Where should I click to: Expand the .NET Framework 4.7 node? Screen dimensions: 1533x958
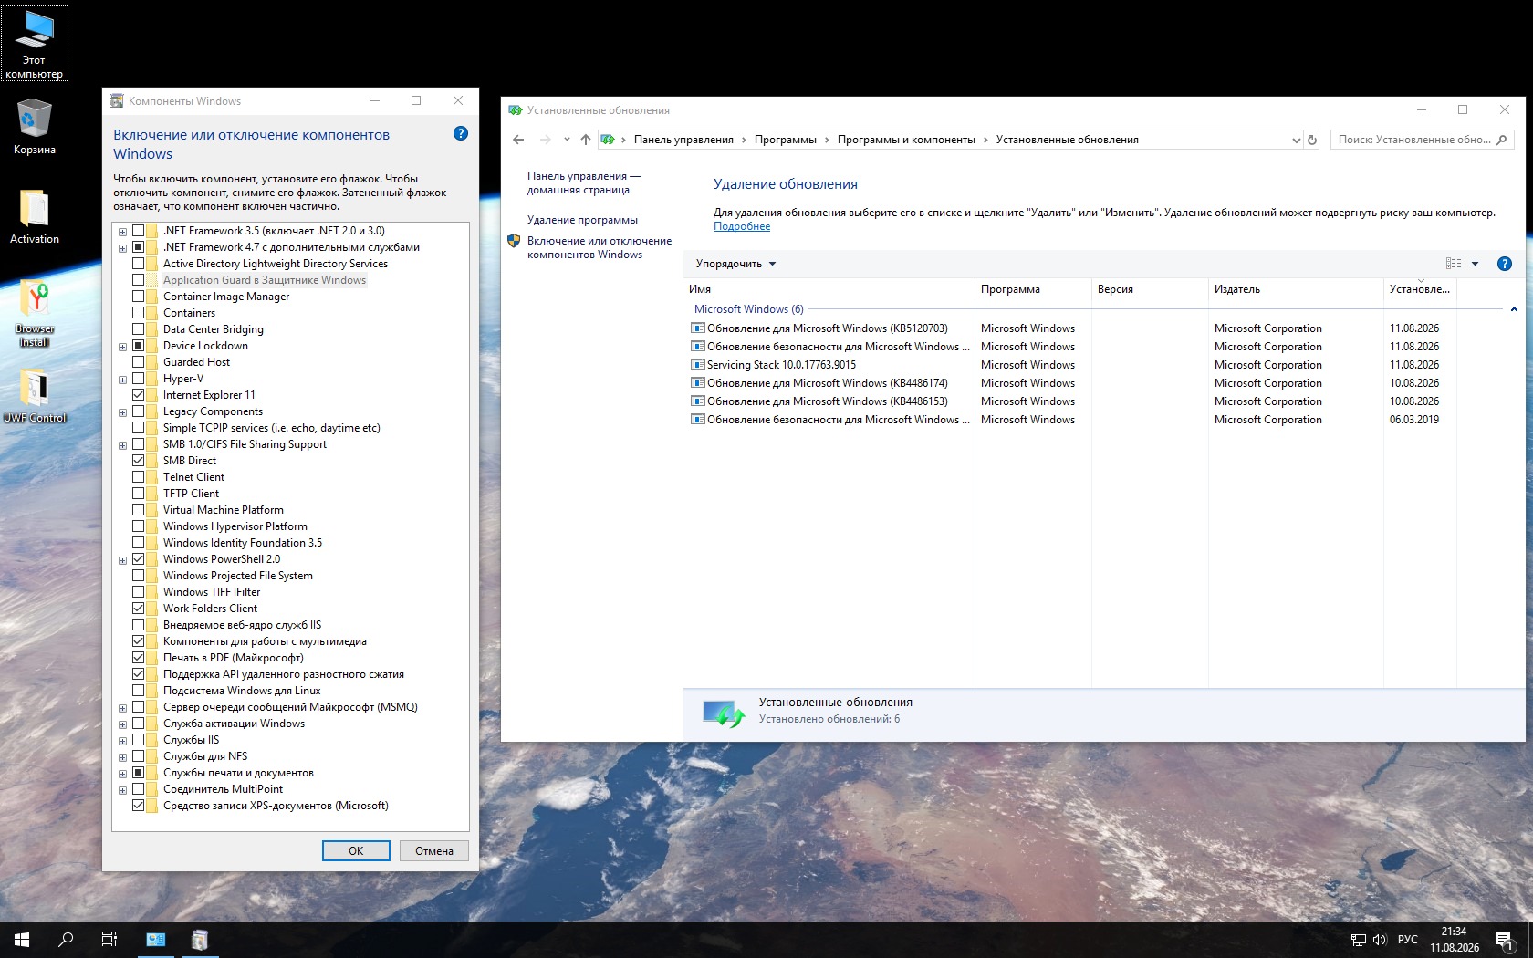tap(122, 248)
